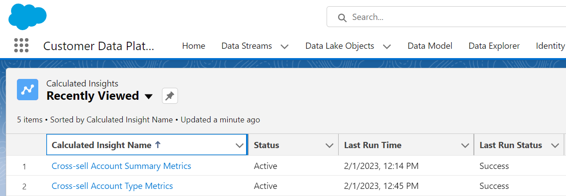The height and width of the screenshot is (196, 566).
Task: Toggle sort arrow on Calculated Insight Name
Action: click(158, 145)
